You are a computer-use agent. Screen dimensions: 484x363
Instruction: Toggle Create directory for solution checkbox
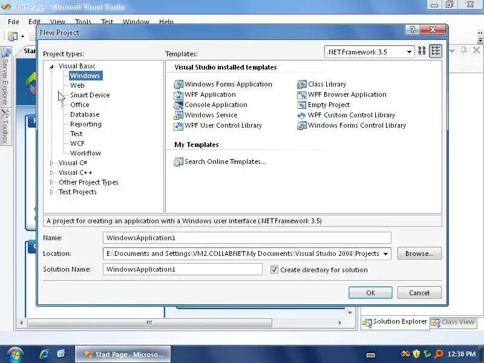pyautogui.click(x=274, y=269)
